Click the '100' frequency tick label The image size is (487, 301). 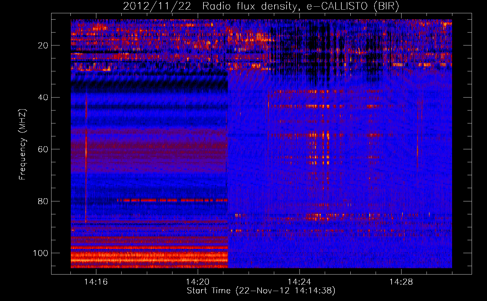[x=41, y=253]
